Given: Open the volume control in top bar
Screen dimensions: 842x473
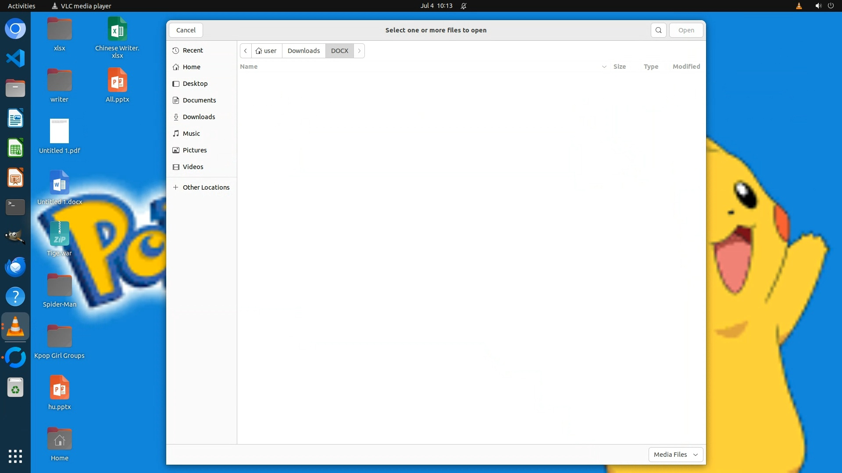Looking at the screenshot, I should (818, 6).
